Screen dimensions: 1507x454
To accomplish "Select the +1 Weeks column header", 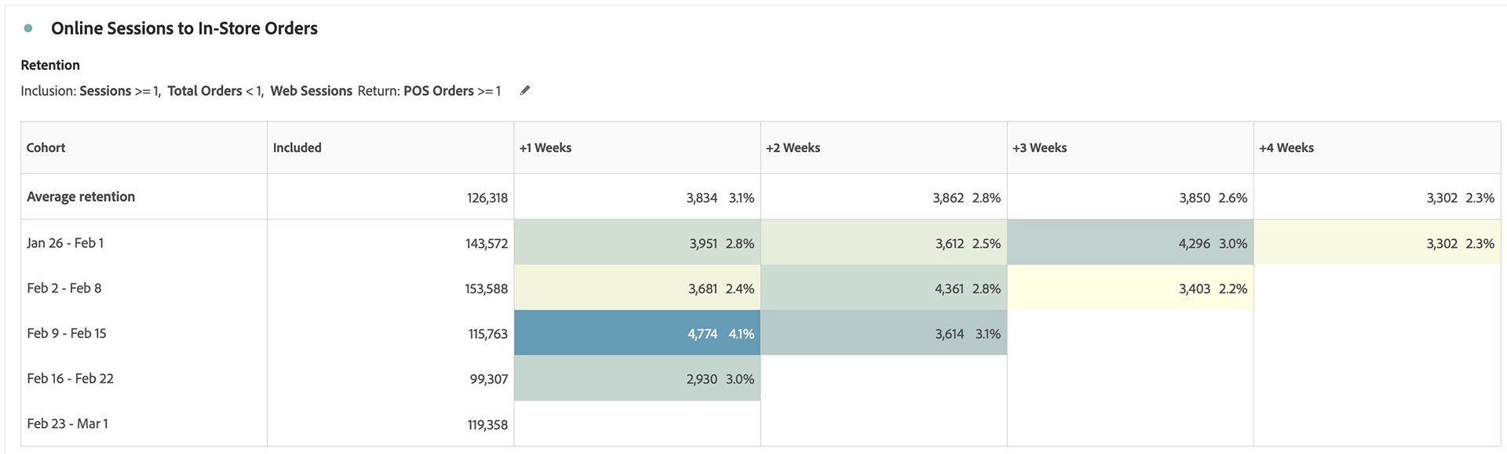I will (x=546, y=147).
